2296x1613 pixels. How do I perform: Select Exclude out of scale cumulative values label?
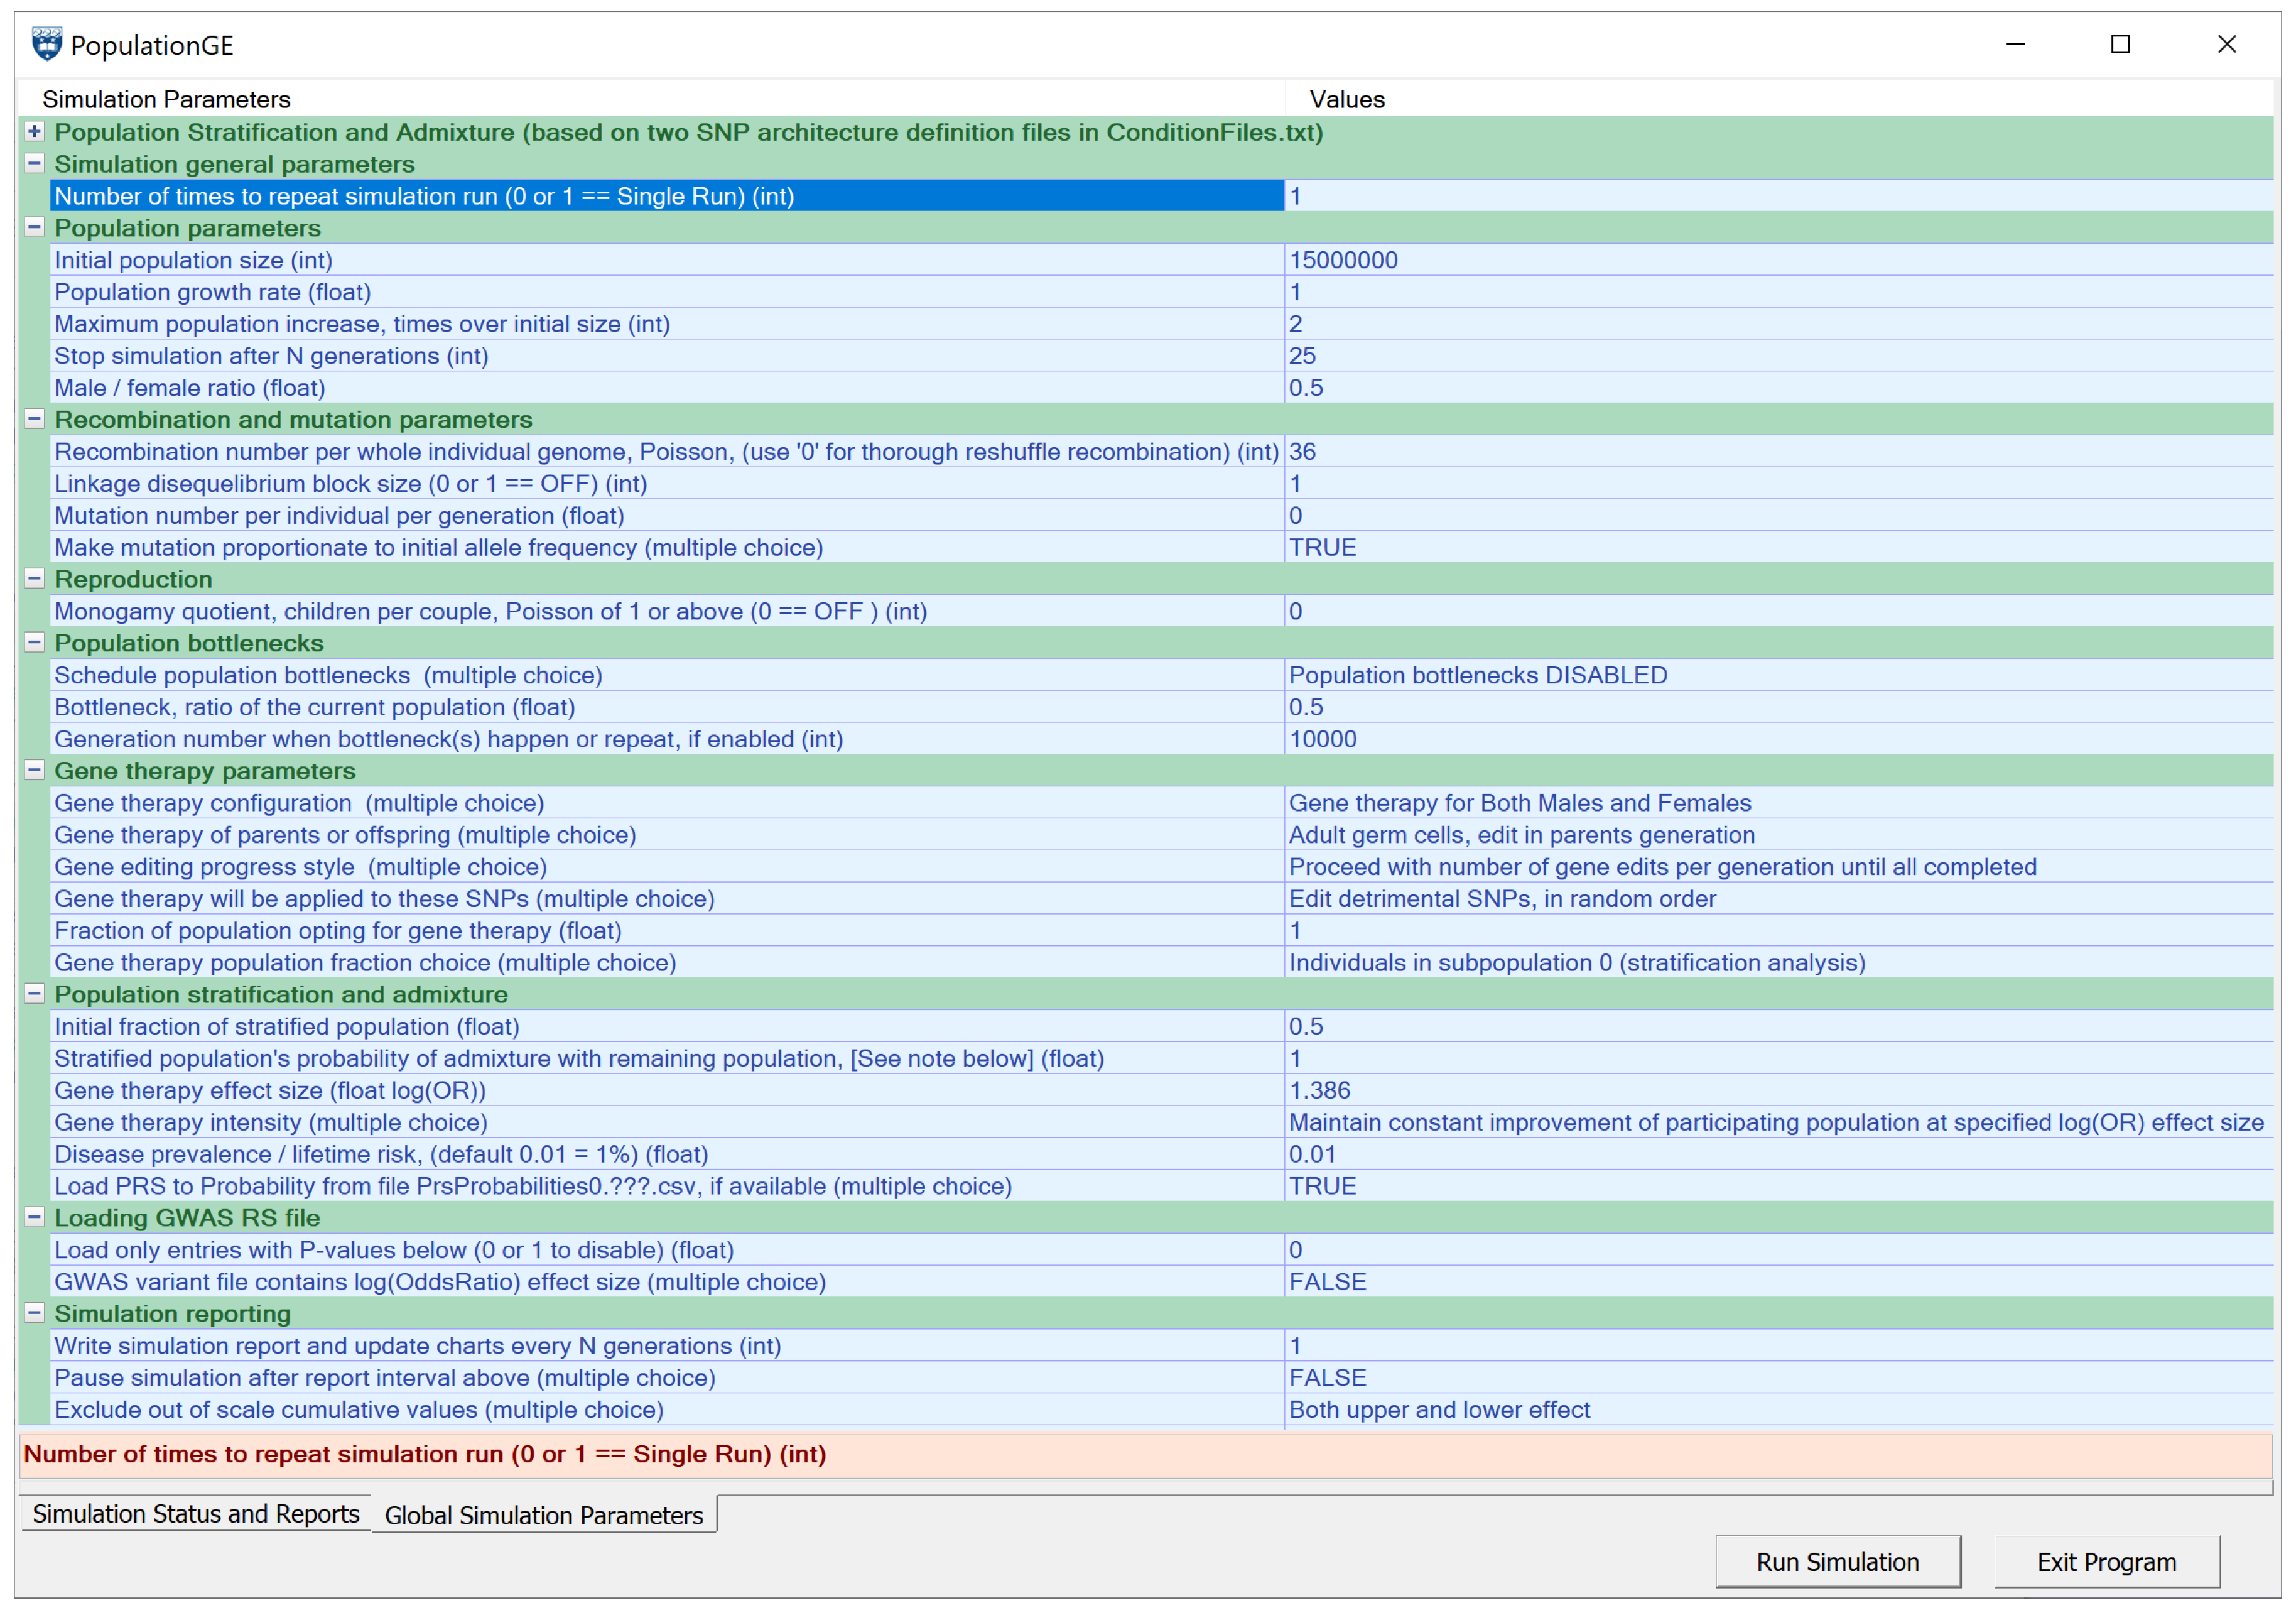point(667,1410)
